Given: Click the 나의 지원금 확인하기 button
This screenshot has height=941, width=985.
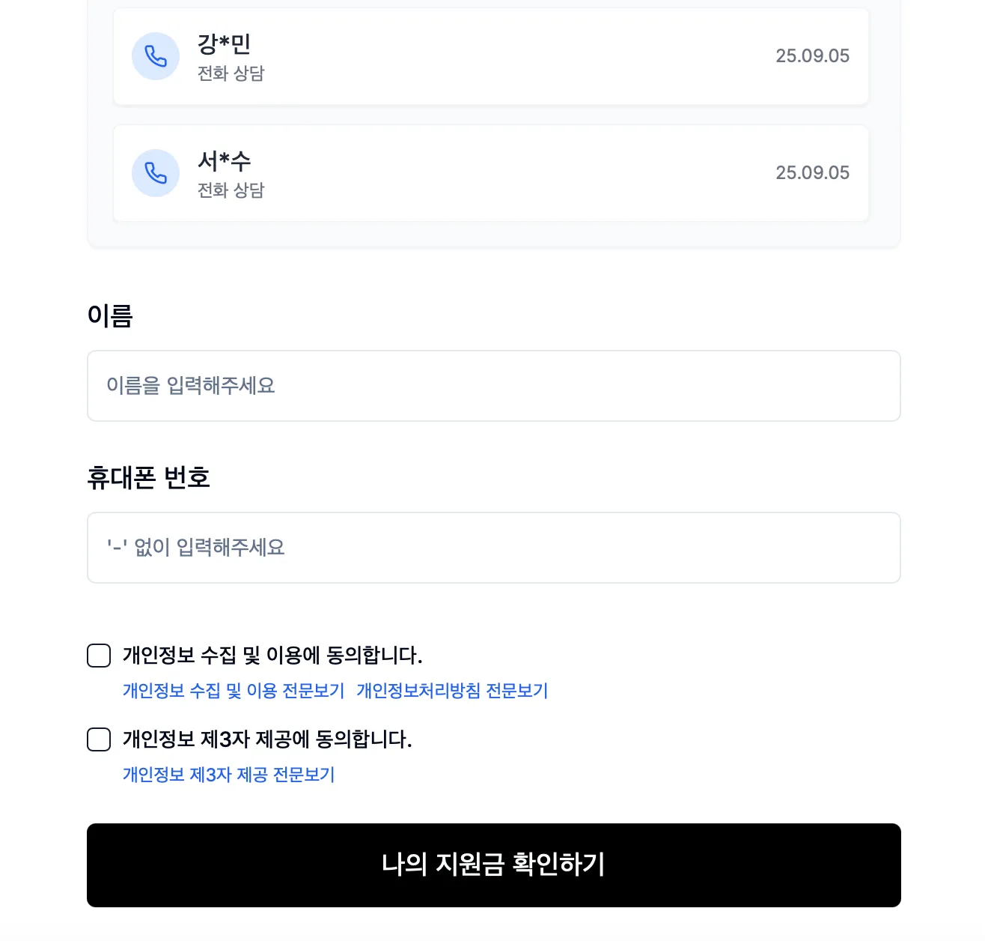Looking at the screenshot, I should pyautogui.click(x=492, y=865).
